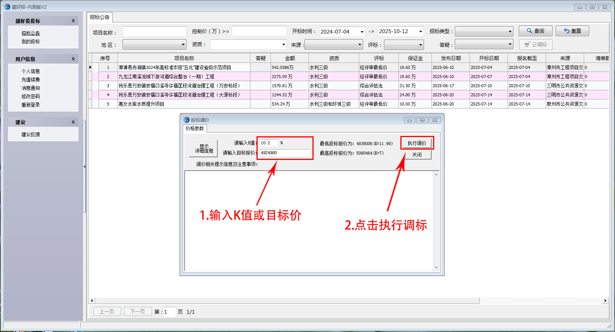This screenshot has height=332, width=615.
Task: Maximize the 投标调价 dialog window
Action: coord(422,120)
